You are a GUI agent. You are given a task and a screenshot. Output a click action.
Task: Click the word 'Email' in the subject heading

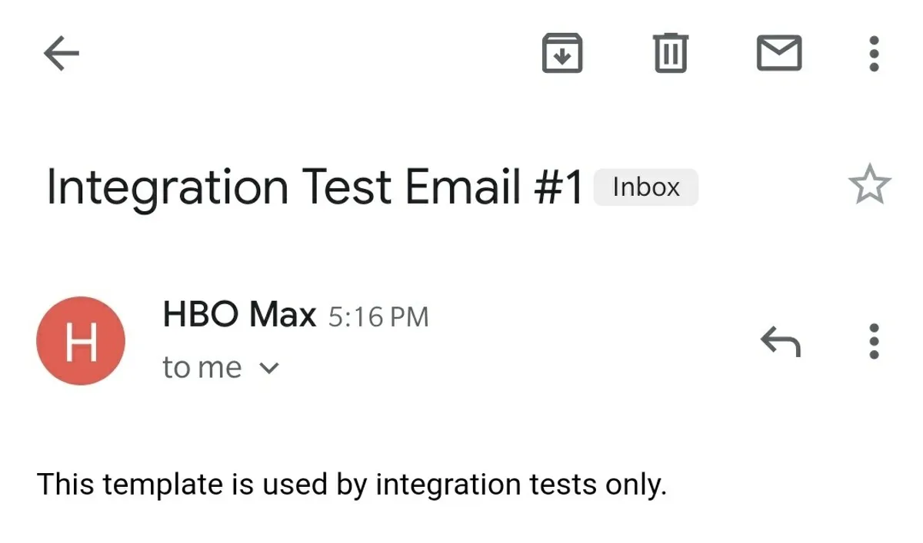(462, 187)
